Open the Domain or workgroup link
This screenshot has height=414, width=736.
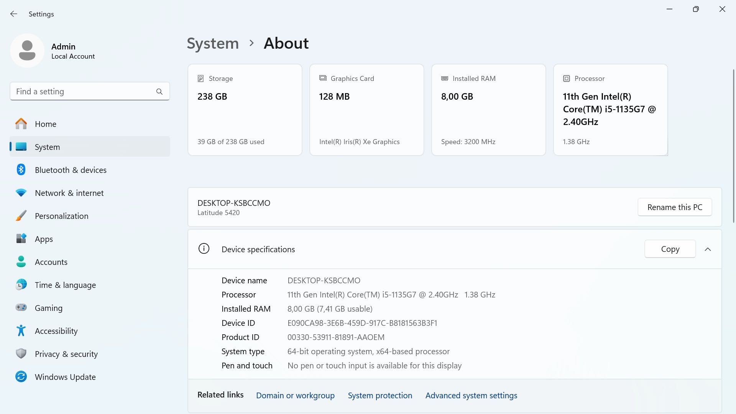295,395
